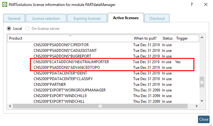Click the vertical scrollbar up arrow
This screenshot has width=213, height=126.
202,38
